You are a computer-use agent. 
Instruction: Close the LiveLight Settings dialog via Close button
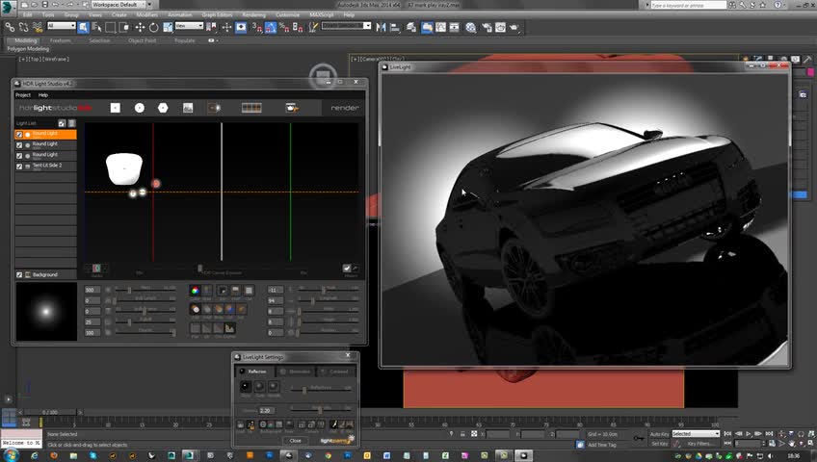coord(295,440)
